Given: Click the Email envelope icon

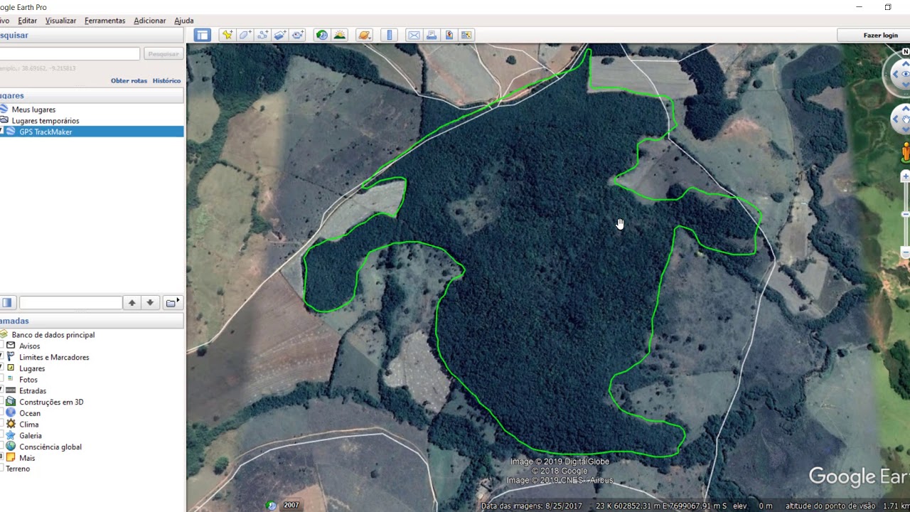Looking at the screenshot, I should (414, 35).
